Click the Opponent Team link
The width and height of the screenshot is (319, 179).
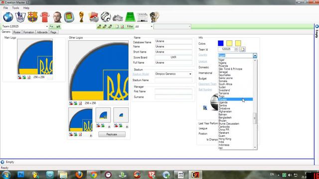click(207, 84)
